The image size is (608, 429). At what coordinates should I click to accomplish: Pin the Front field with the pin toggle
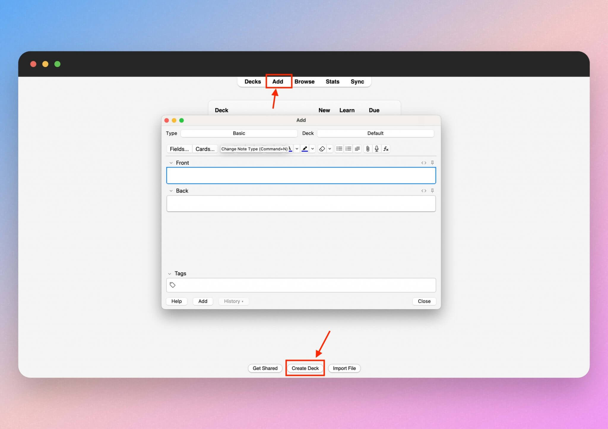(x=433, y=163)
